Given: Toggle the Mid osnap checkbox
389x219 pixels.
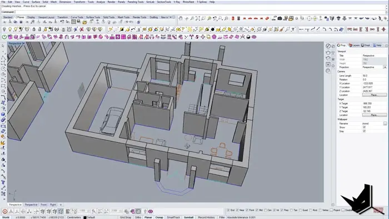Looking at the screenshot, I should (257, 210).
